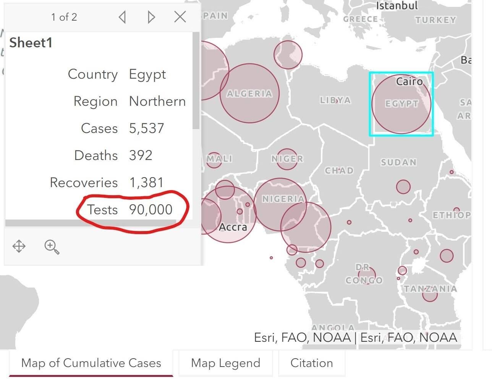Click the zoom-to magnifier icon
Screen dimensions: 492x383
[x=52, y=247]
